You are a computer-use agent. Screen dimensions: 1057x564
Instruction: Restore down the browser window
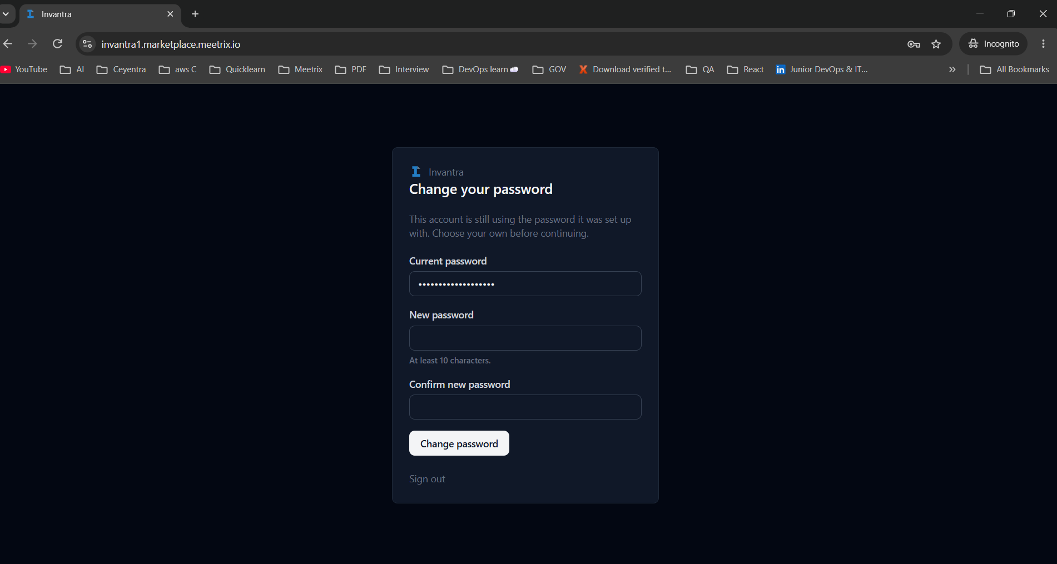[1011, 14]
